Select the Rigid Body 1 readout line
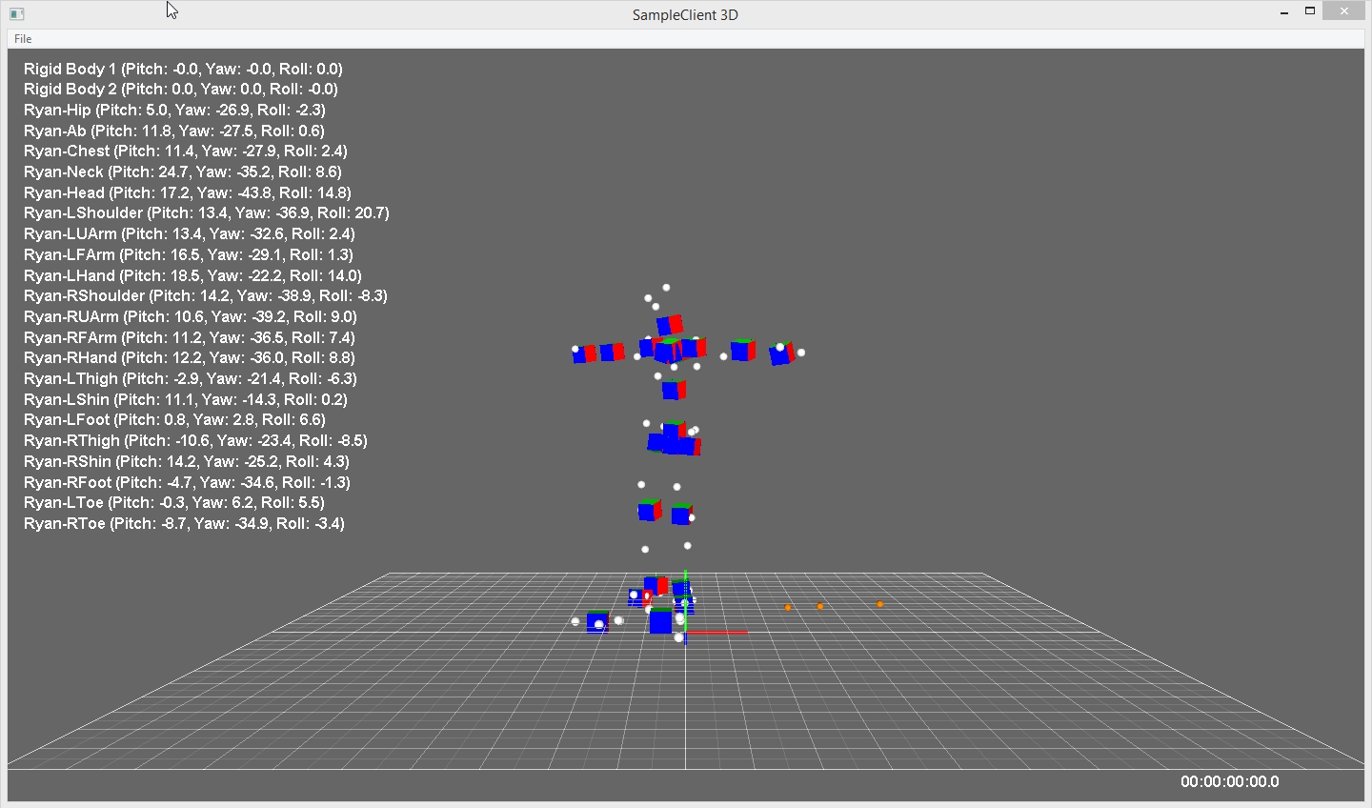 point(183,69)
